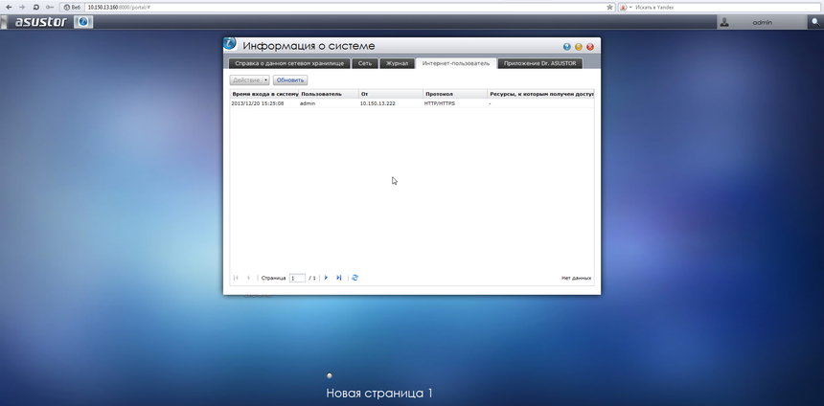
Task: Go to next page arrow
Action: (x=326, y=278)
